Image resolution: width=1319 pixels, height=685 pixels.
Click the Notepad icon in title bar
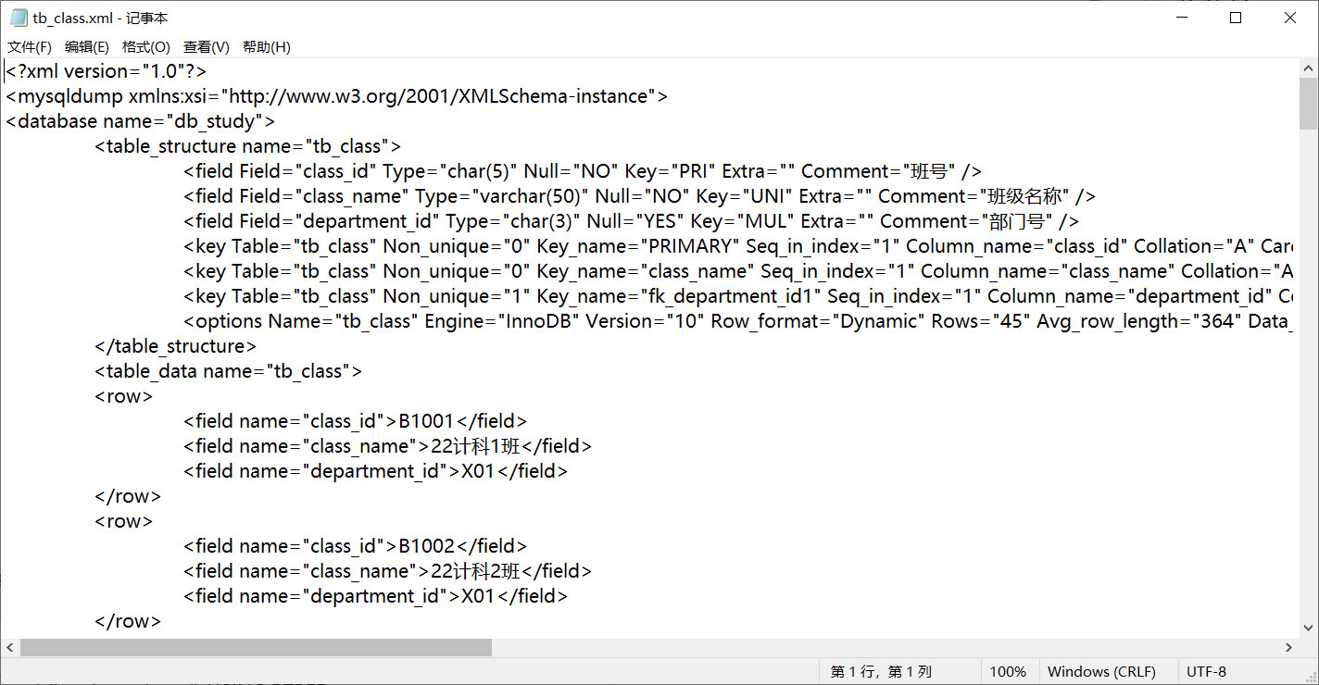18,18
